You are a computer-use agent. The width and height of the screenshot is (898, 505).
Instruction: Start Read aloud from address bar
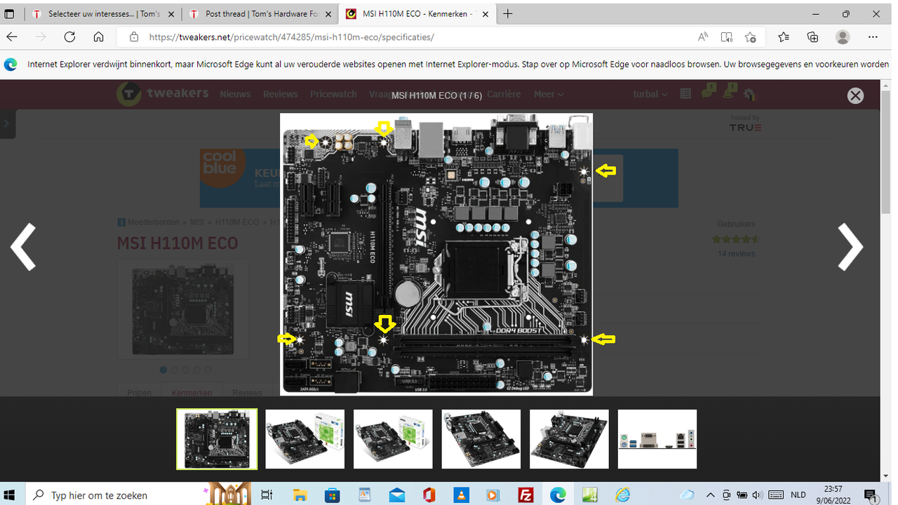[x=703, y=37]
